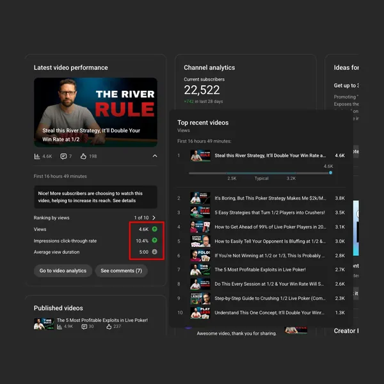The image size is (384, 384).
Task: Open the ranking by views arrow next to 1 of 10
Action: tap(154, 218)
